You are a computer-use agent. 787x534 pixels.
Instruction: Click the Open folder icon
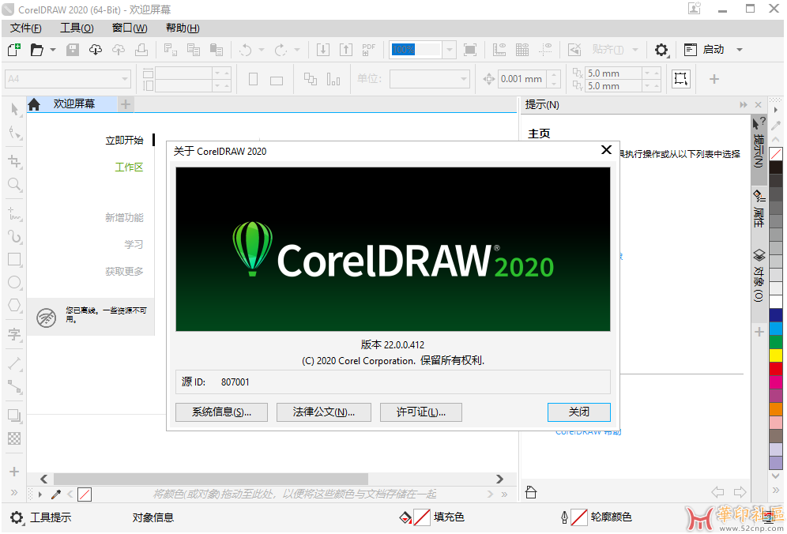coord(36,49)
